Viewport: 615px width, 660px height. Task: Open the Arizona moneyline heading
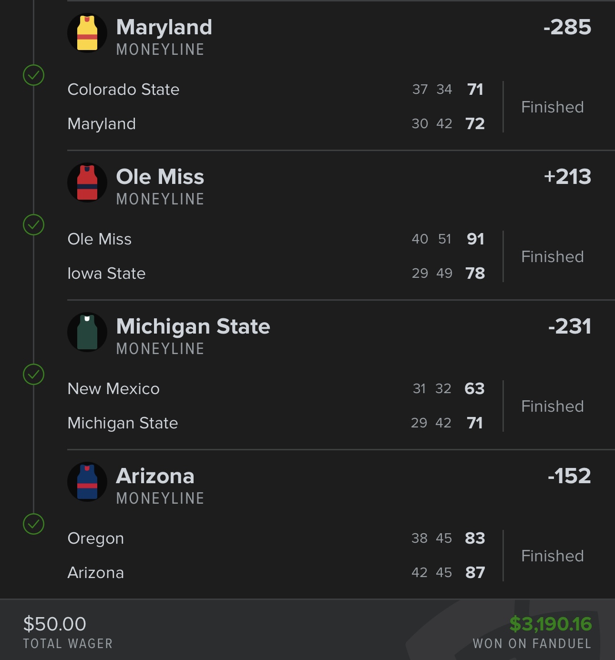(x=155, y=477)
